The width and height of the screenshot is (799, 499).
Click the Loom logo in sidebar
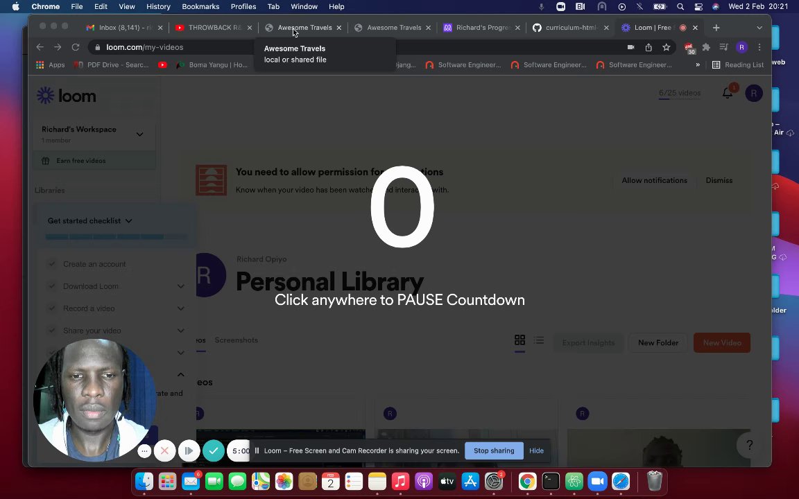tap(67, 96)
